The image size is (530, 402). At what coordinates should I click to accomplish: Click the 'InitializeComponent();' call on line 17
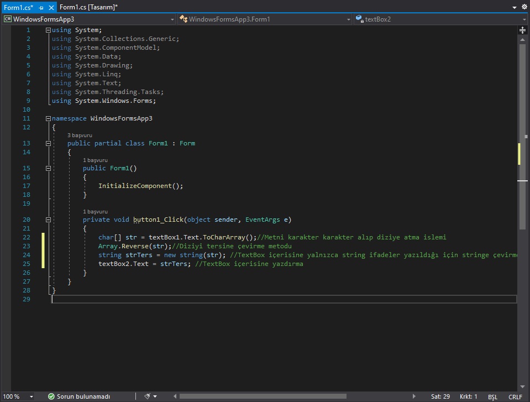pyautogui.click(x=140, y=186)
